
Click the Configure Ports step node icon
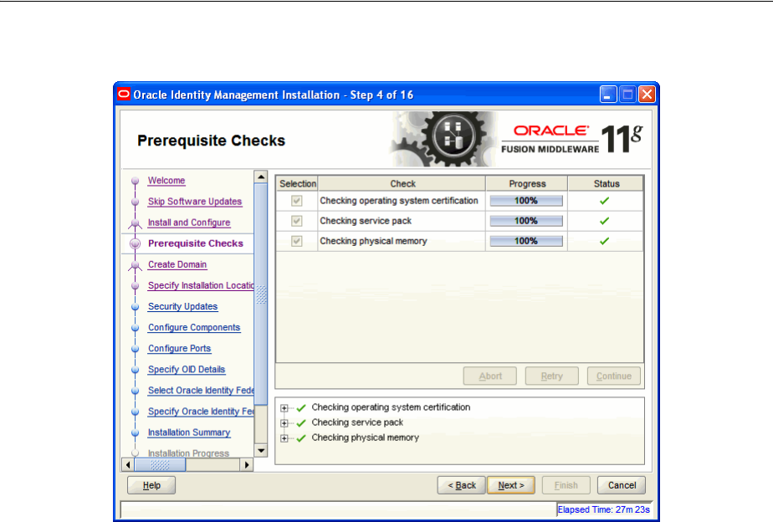tap(135, 349)
